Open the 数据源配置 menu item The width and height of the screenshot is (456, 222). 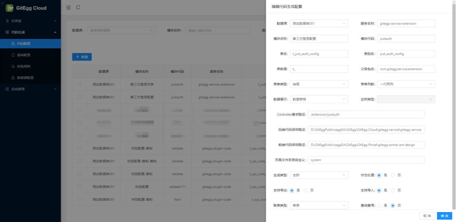[30, 78]
